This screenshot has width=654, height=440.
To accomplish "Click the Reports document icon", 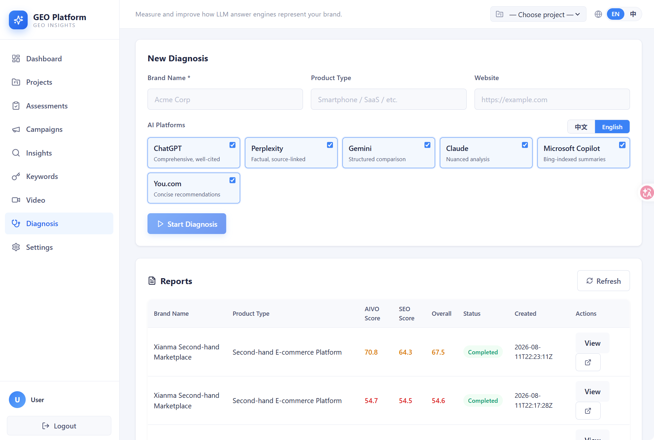I will [x=152, y=281].
